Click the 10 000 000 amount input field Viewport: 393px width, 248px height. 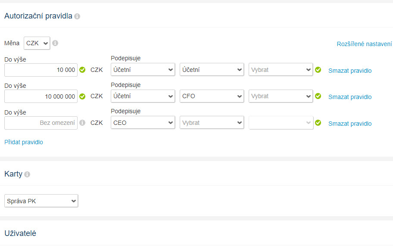41,96
